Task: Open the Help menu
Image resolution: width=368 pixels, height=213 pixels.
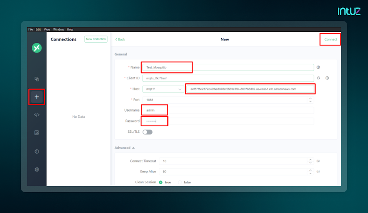Action: tap(70, 29)
